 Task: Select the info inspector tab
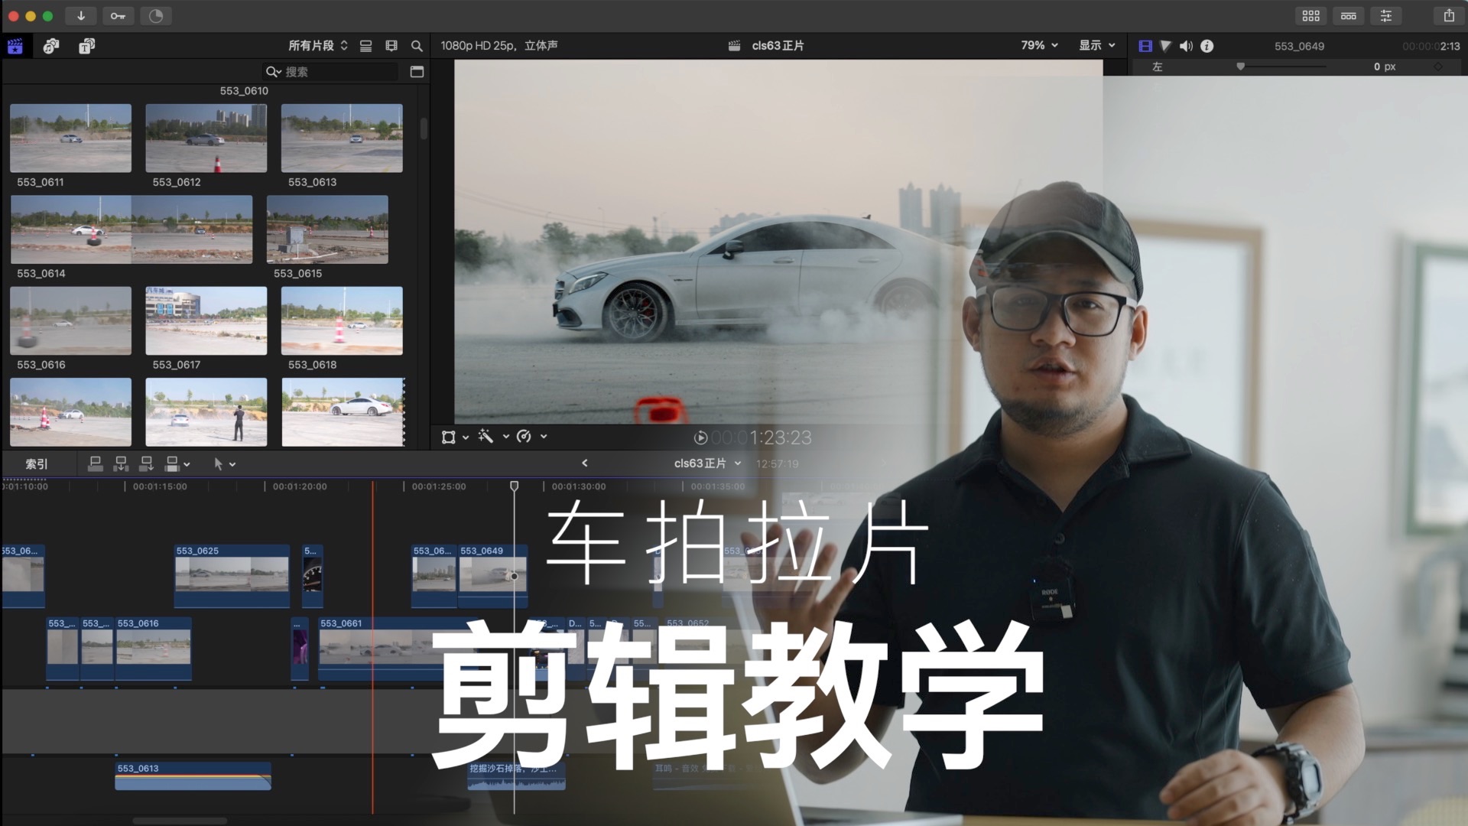(x=1207, y=46)
